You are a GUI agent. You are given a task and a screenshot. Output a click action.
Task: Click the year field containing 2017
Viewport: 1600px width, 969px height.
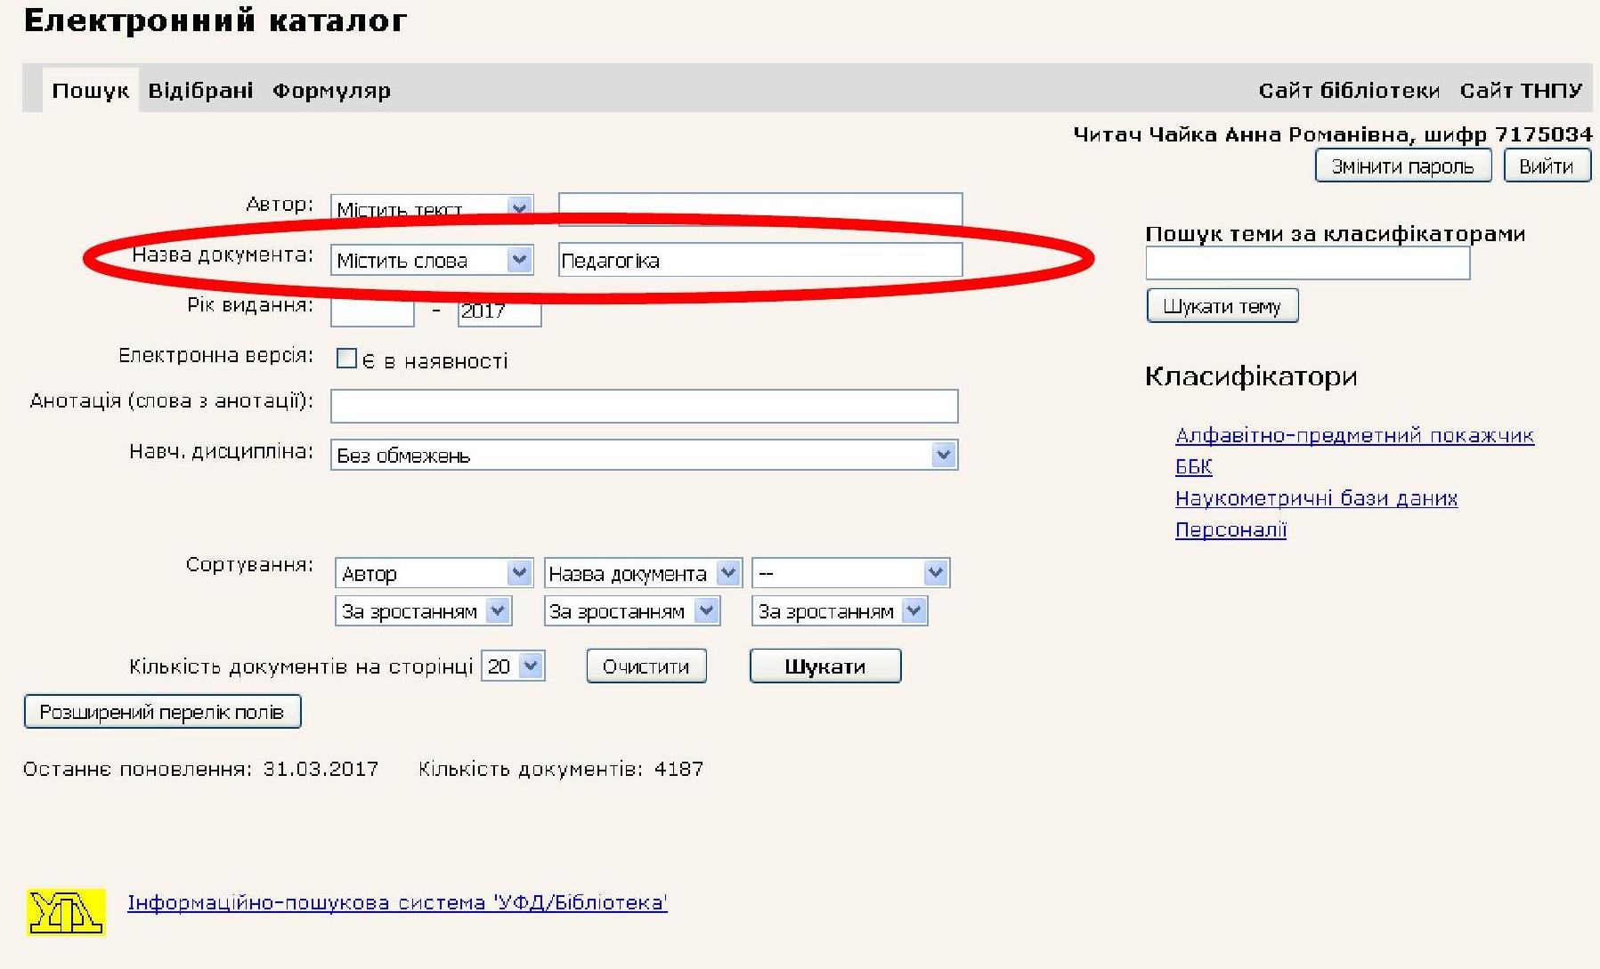(x=499, y=311)
